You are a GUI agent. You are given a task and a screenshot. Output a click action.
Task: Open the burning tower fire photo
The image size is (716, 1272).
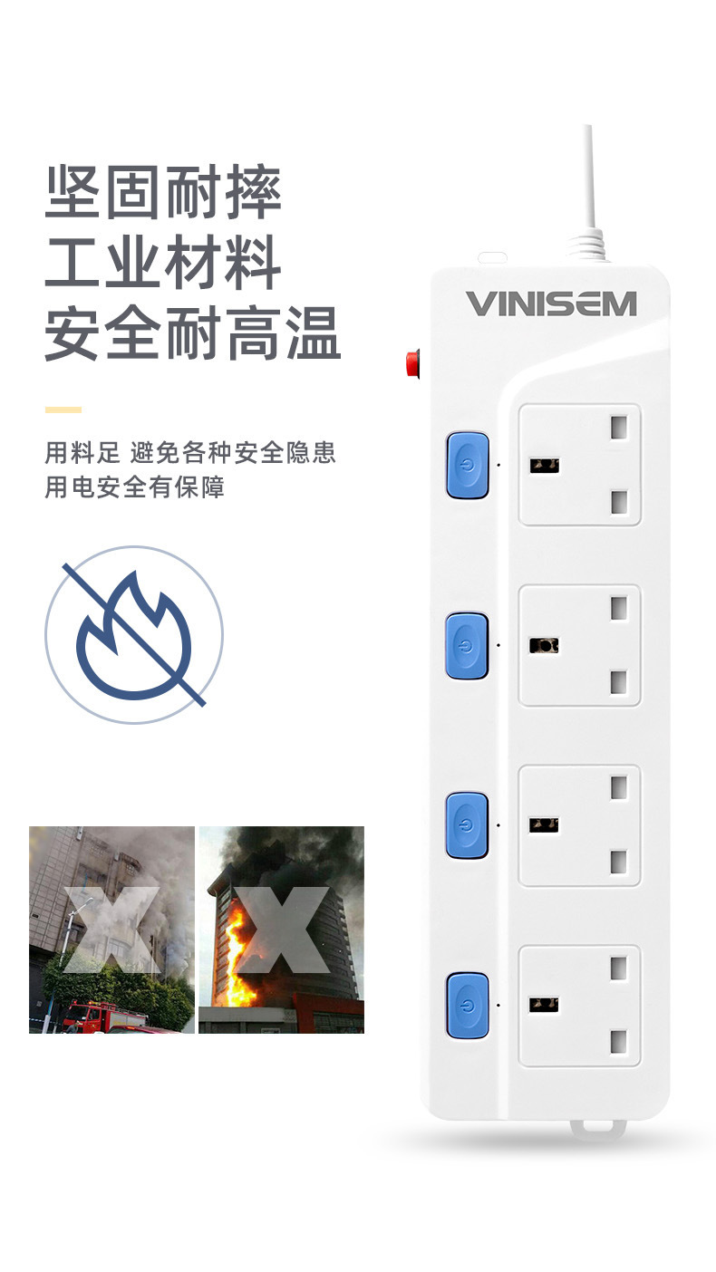click(281, 930)
